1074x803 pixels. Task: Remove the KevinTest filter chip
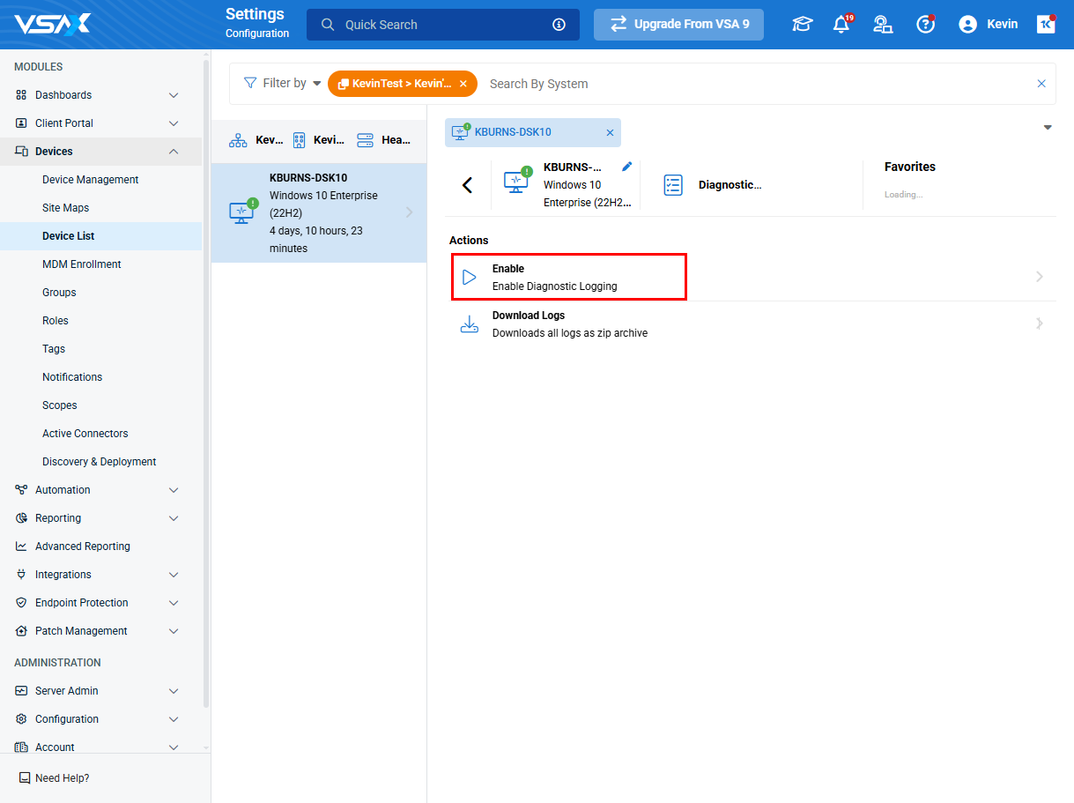(463, 84)
